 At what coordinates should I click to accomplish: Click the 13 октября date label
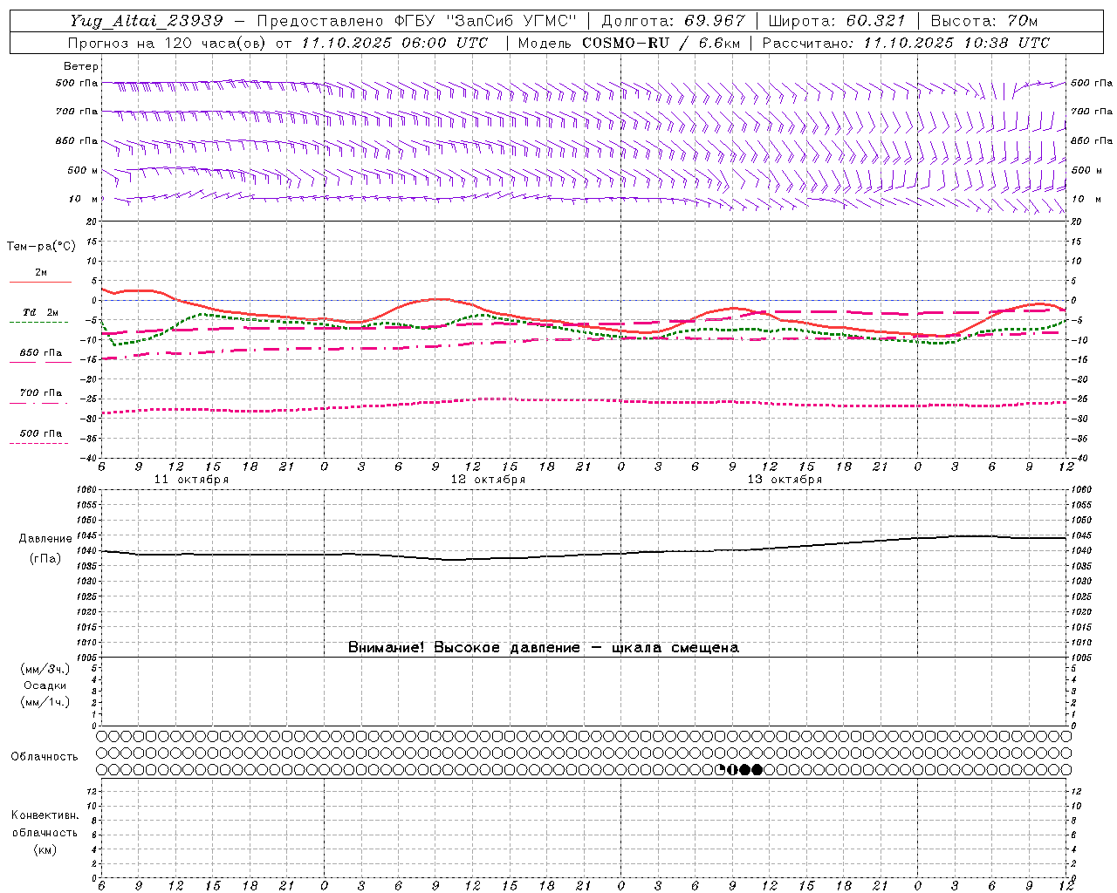[785, 479]
